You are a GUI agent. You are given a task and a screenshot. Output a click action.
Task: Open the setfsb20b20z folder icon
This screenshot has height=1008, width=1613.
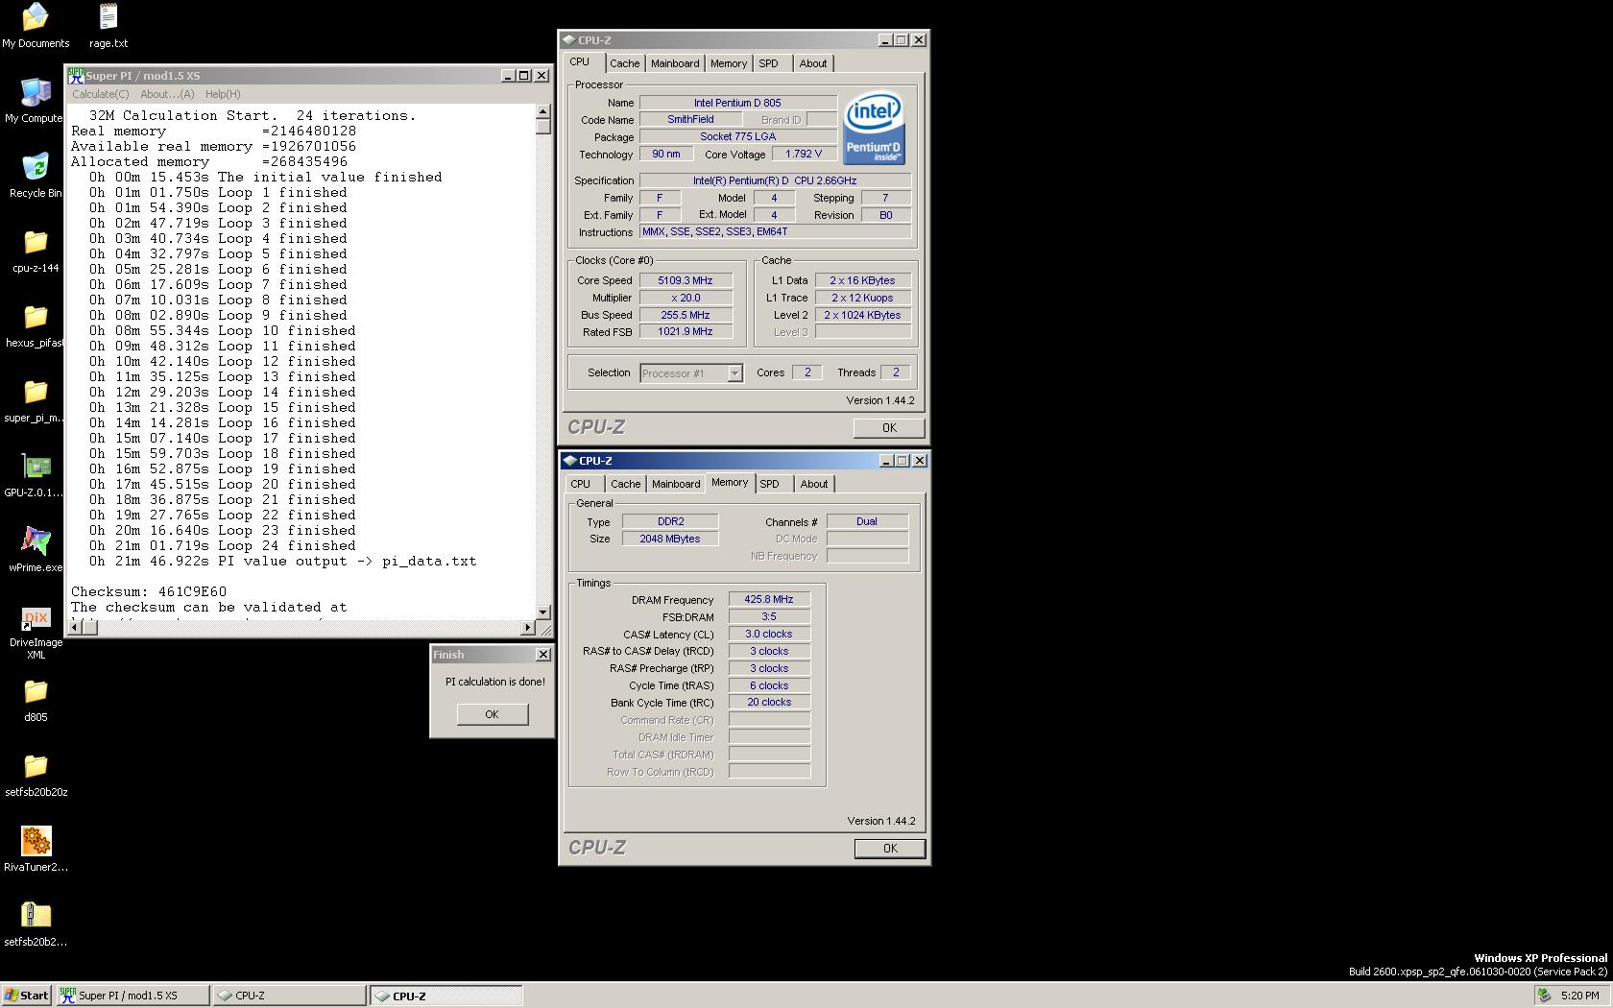pos(36,775)
